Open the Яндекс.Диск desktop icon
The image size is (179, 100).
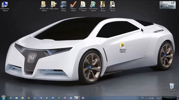pos(54,6)
